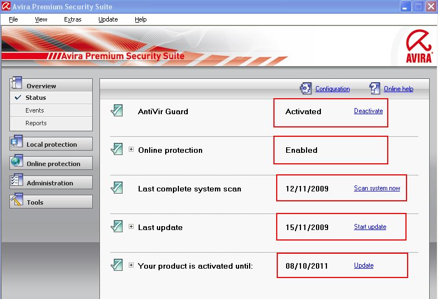The width and height of the screenshot is (438, 299).
Task: Expand the Last update details
Action: click(x=131, y=227)
